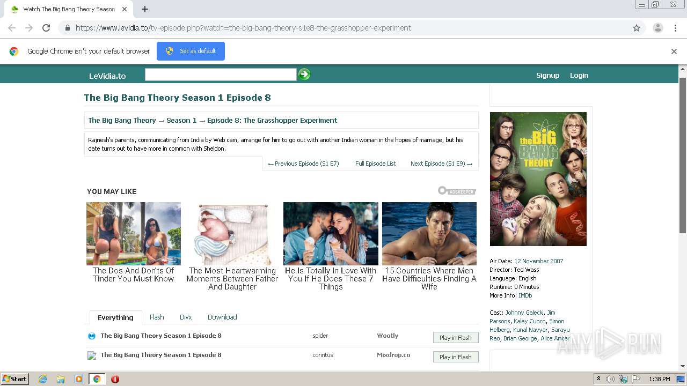
Task: Click cast member Brian George
Action: click(520, 338)
